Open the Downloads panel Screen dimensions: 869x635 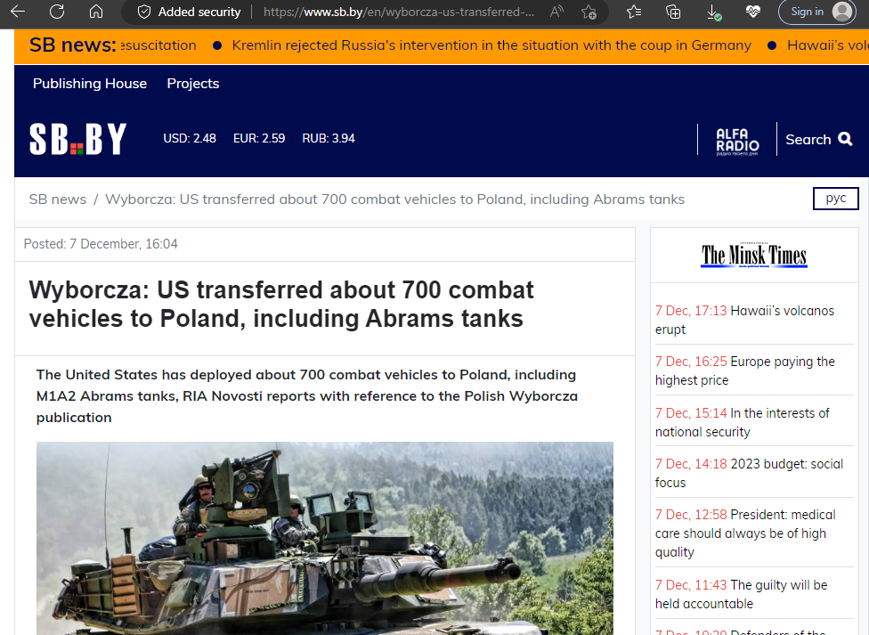(714, 12)
